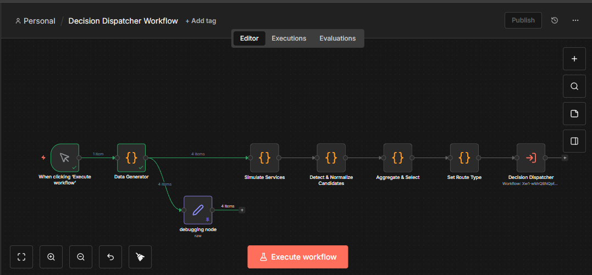
Task: Open the manual trigger node 'When clicking Execute workflow'
Action: (x=64, y=158)
